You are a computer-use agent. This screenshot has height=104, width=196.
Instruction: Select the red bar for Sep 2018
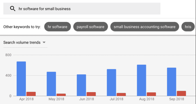[181, 93]
